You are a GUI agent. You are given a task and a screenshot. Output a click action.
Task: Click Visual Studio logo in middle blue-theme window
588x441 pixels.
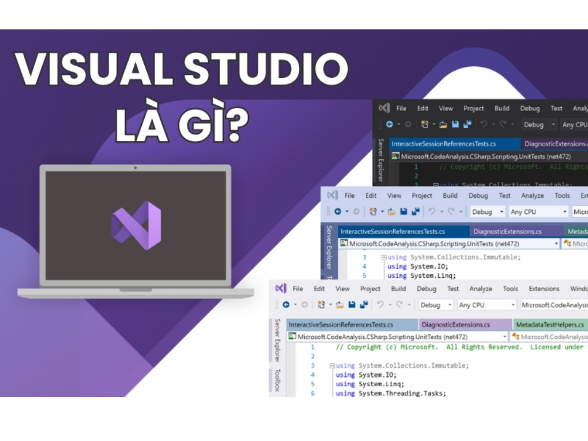332,195
